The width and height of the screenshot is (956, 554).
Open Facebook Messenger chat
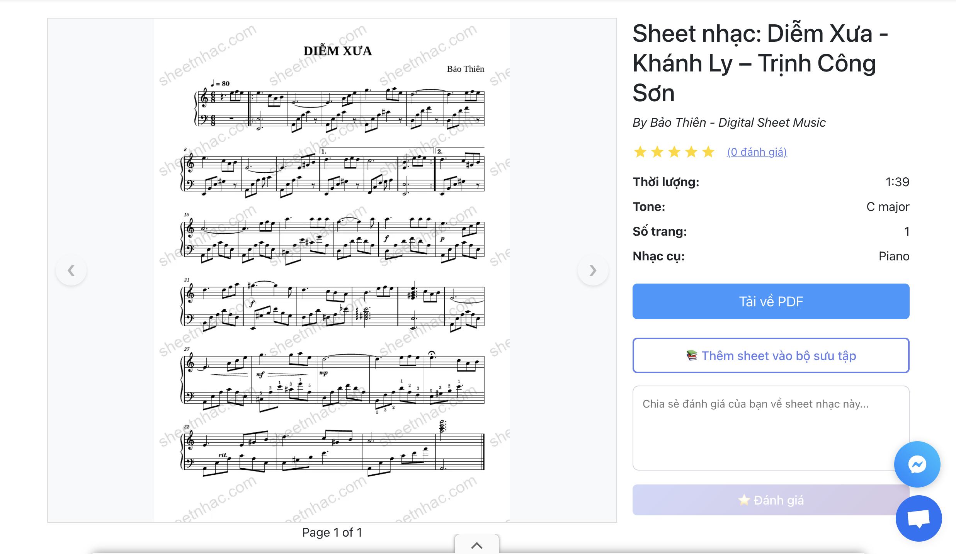pyautogui.click(x=917, y=464)
